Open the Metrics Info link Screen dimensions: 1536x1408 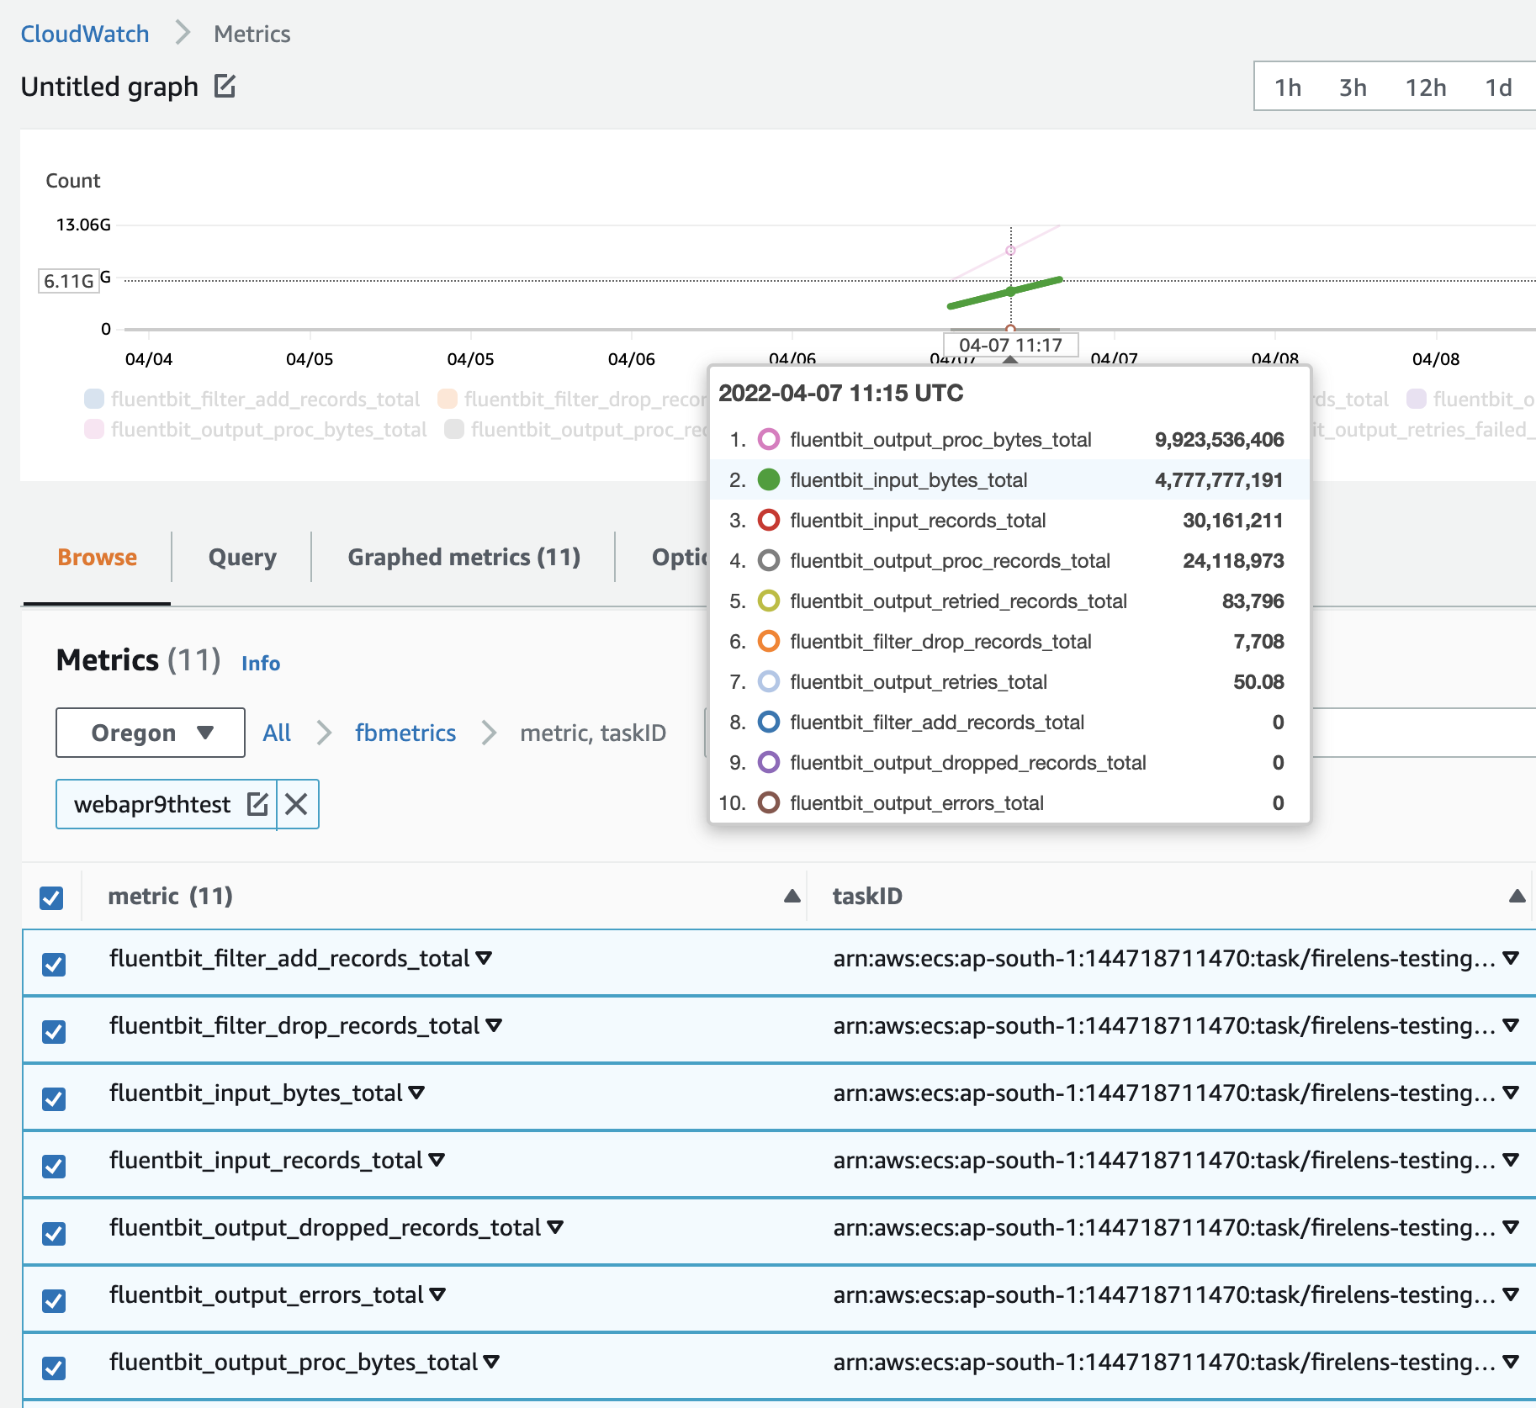coord(261,663)
